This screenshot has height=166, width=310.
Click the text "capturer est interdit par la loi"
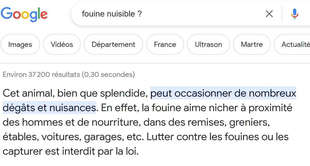coord(70,151)
